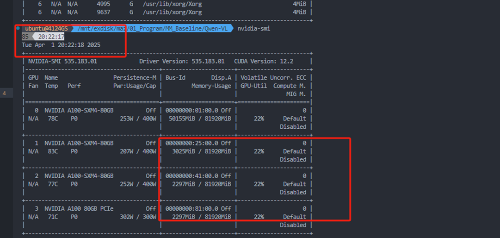Click the NVIDIA A100 80GB PCIe name

[79, 209]
